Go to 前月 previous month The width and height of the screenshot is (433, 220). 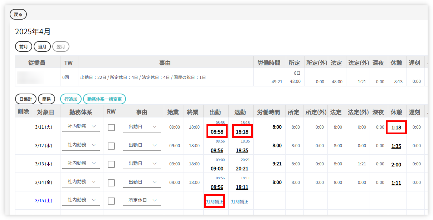[x=24, y=46]
